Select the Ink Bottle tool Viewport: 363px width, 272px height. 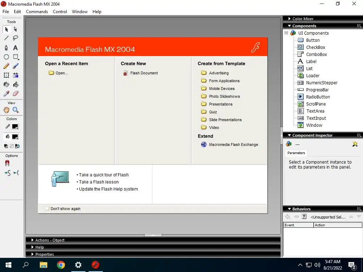coord(6,84)
